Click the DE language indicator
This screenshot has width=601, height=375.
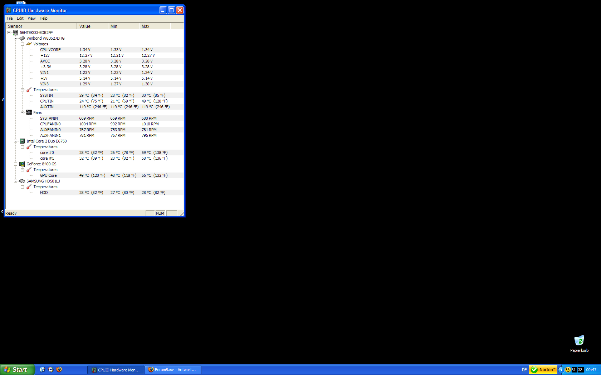pos(524,370)
